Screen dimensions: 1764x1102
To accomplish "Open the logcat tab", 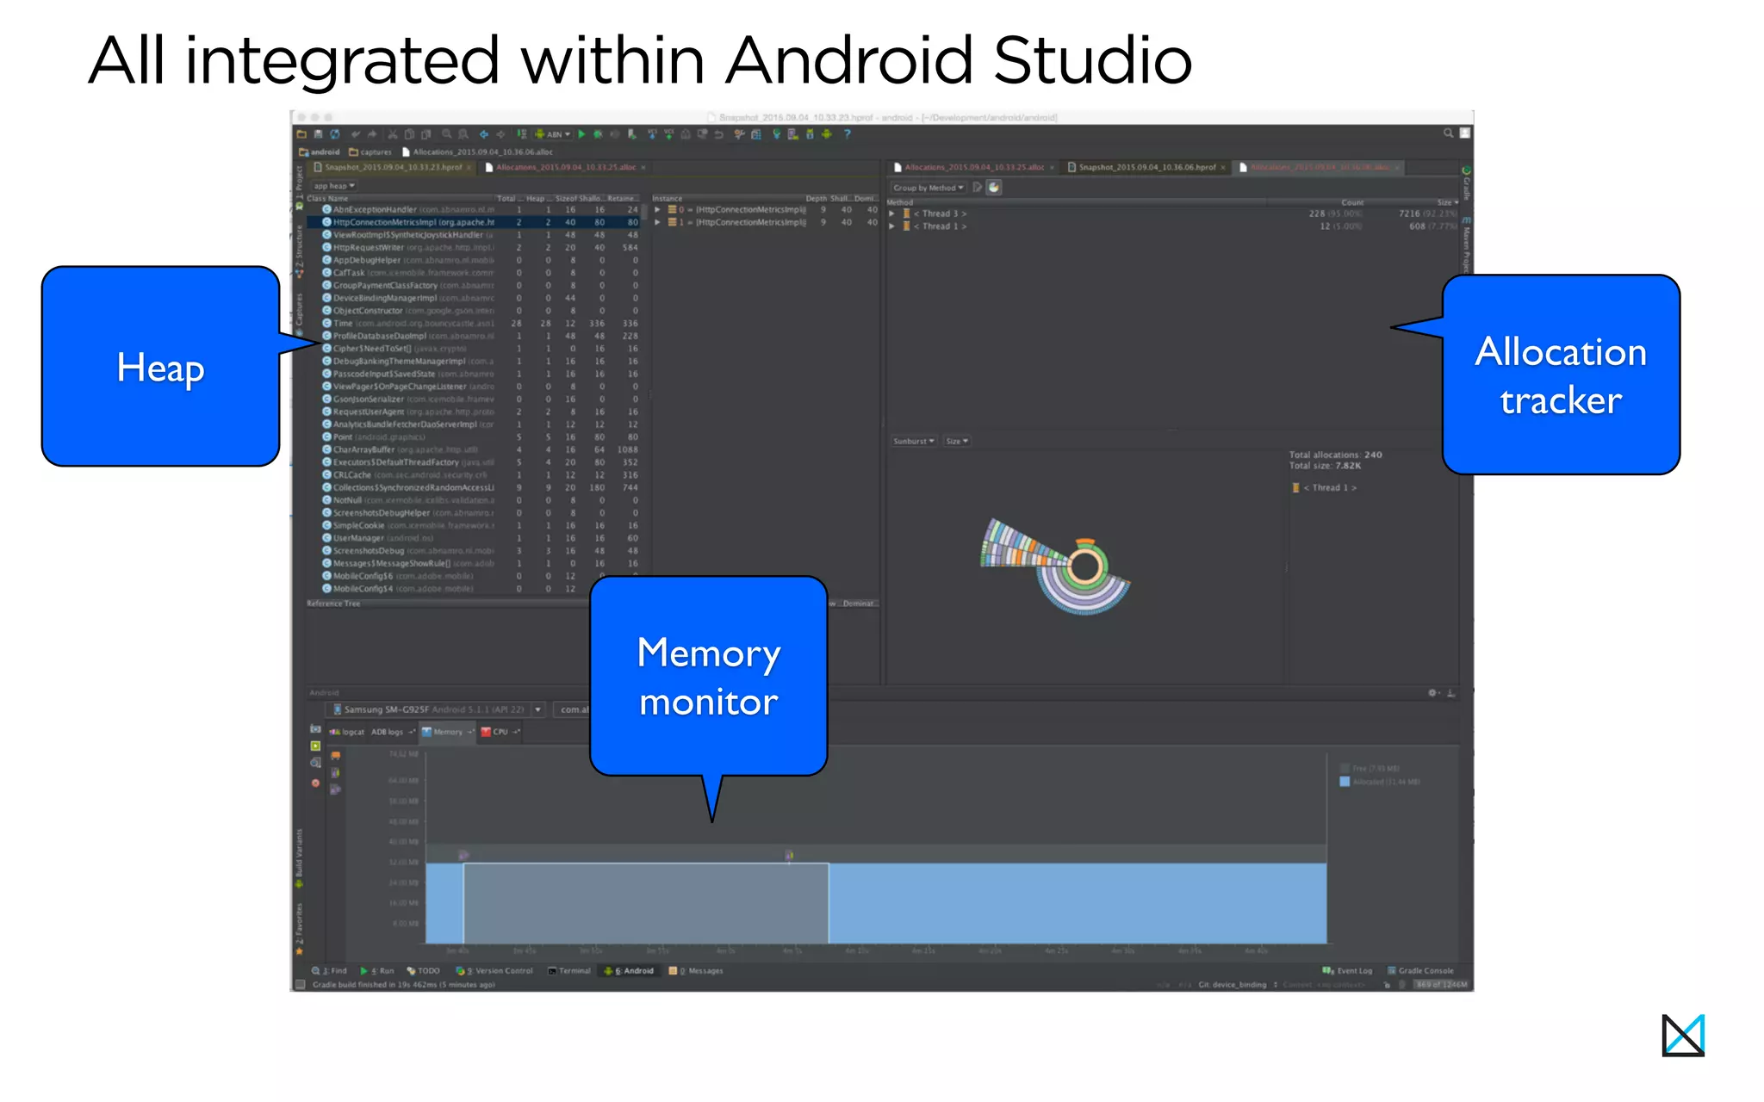I will (x=347, y=733).
